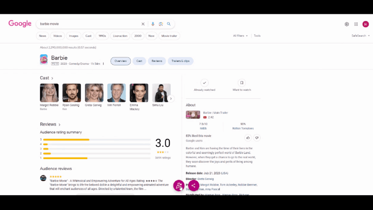Viewport: 373px width, 210px height.
Task: Open the three-dot menu beside Barbie info
Action: pyautogui.click(x=103, y=64)
